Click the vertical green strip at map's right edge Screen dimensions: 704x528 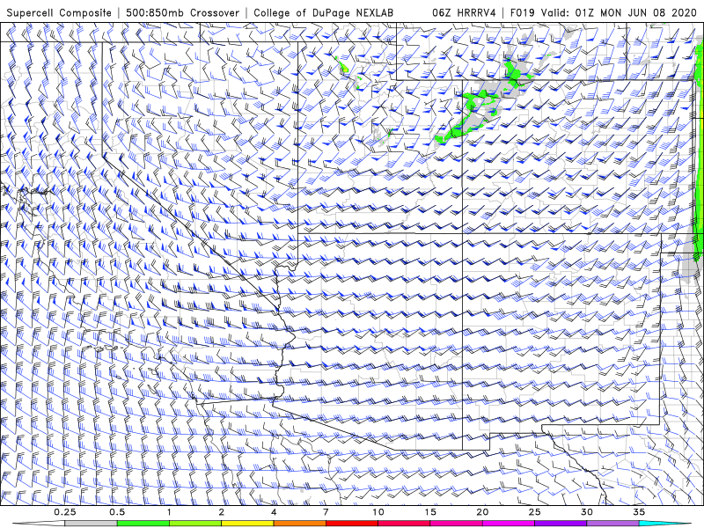(x=699, y=152)
